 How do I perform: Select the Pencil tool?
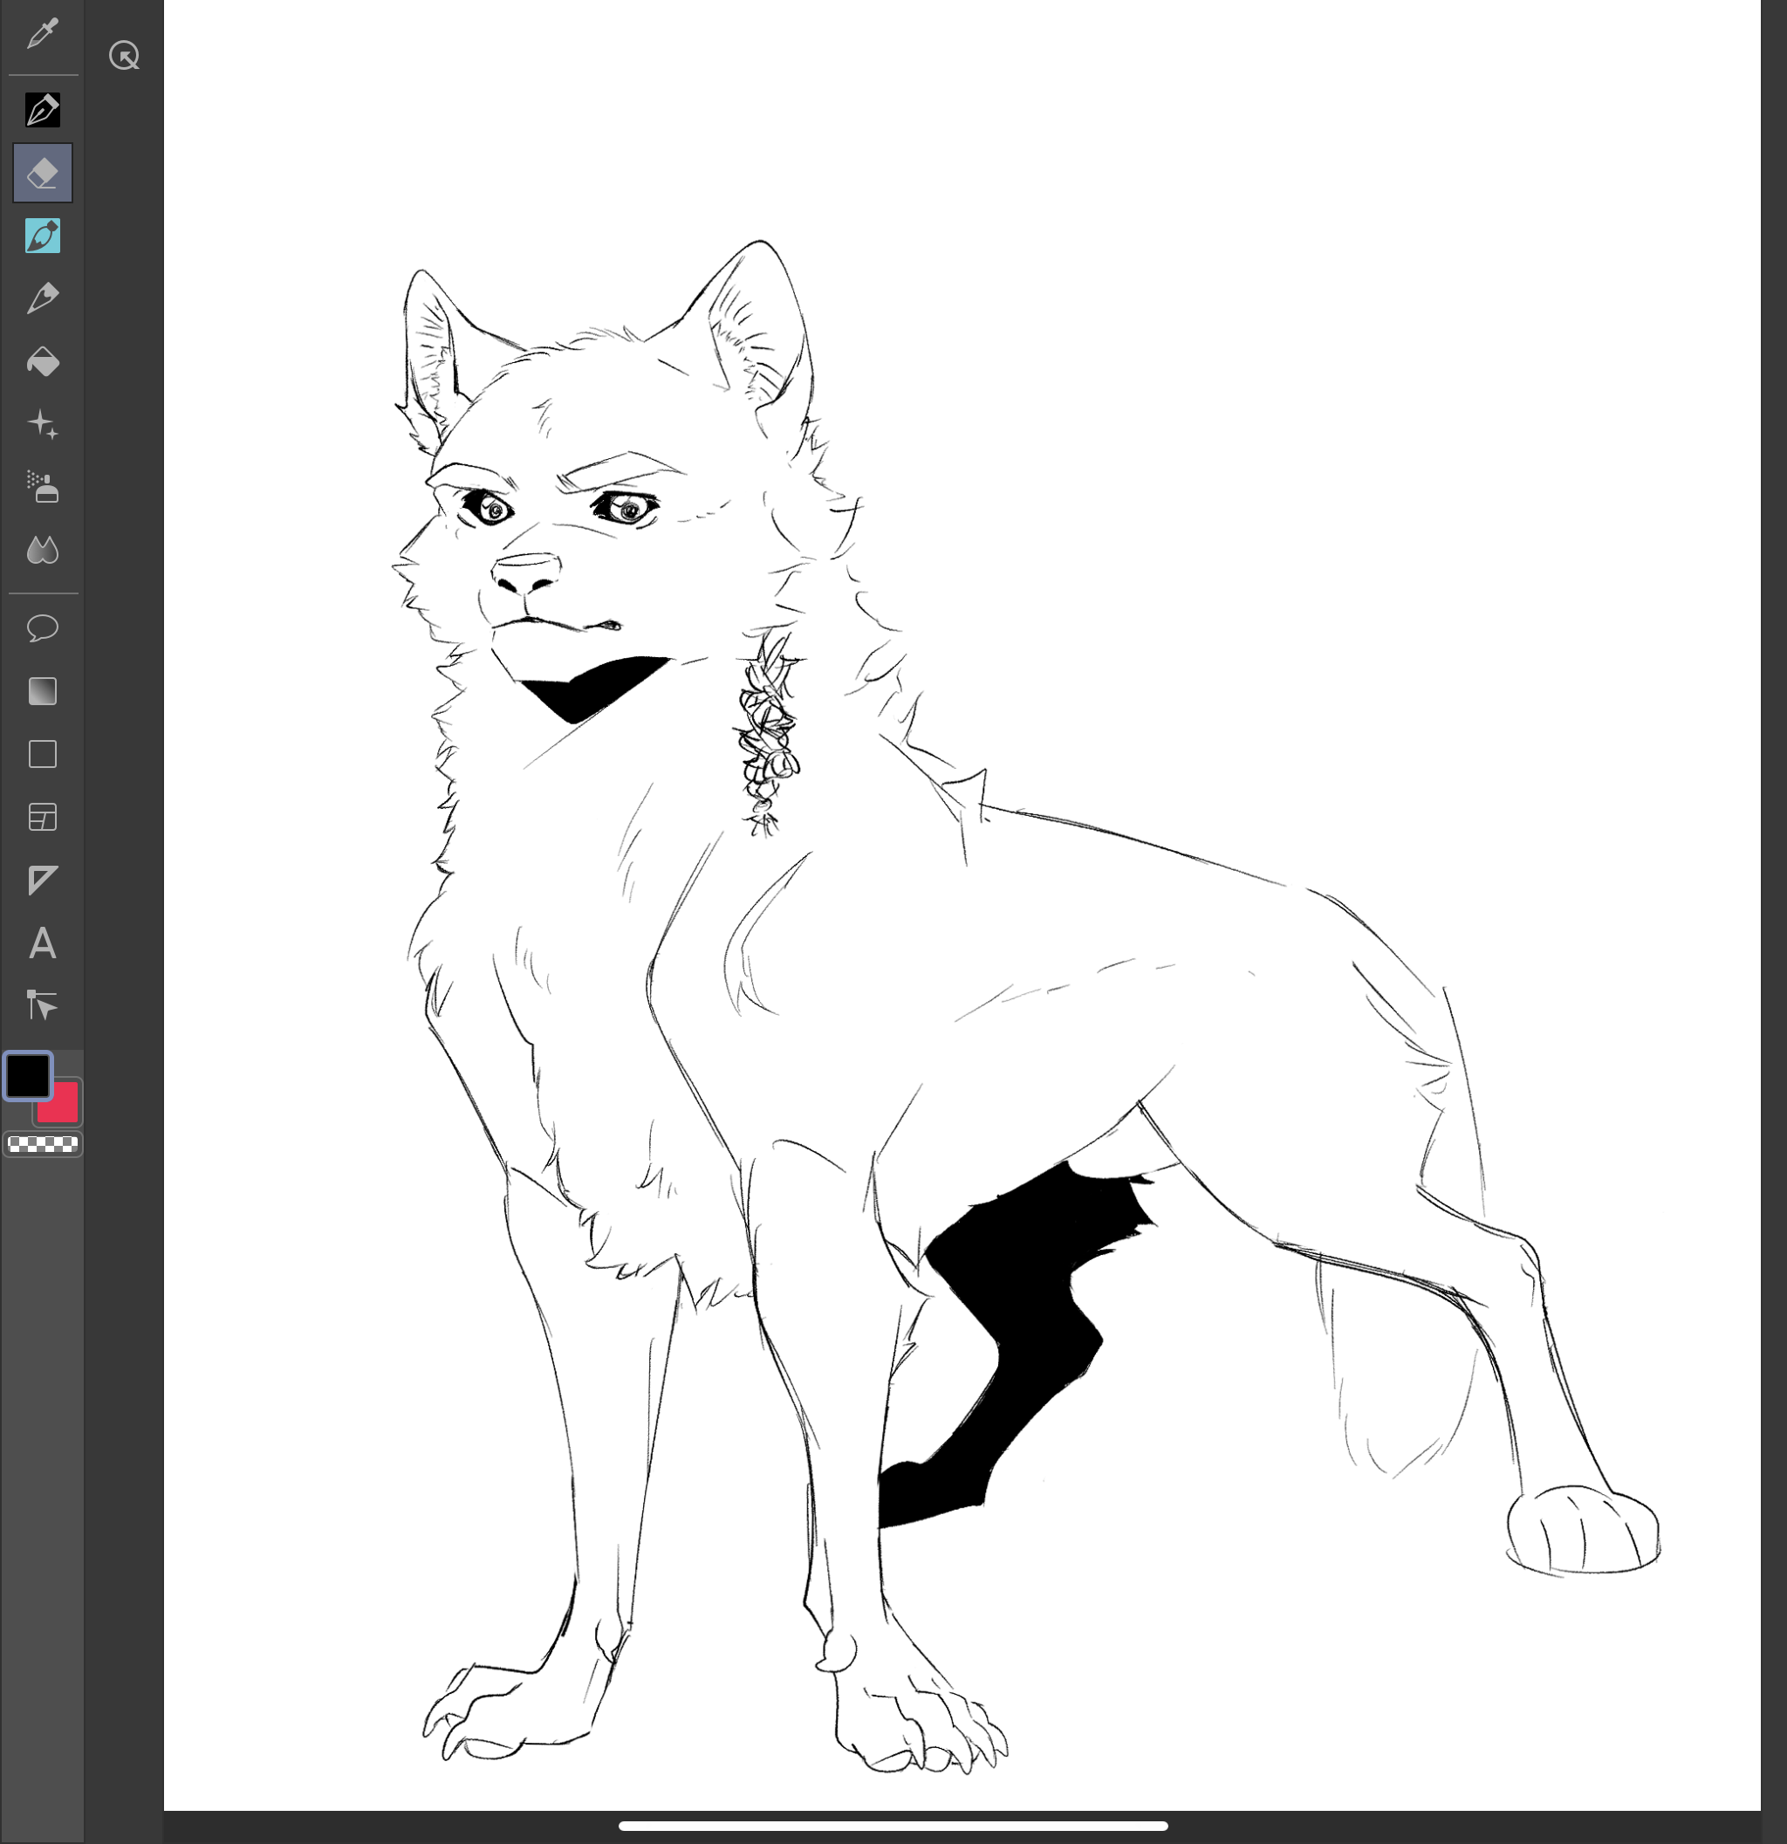click(x=43, y=299)
